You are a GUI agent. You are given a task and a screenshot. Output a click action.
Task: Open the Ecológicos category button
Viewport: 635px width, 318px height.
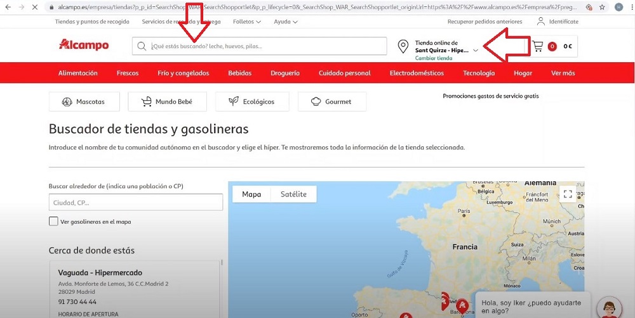(251, 101)
